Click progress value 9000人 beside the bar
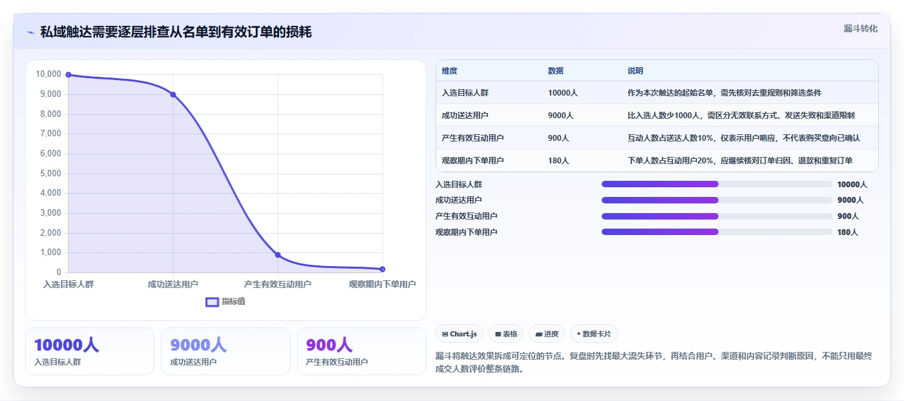Image resolution: width=904 pixels, height=401 pixels. point(850,200)
